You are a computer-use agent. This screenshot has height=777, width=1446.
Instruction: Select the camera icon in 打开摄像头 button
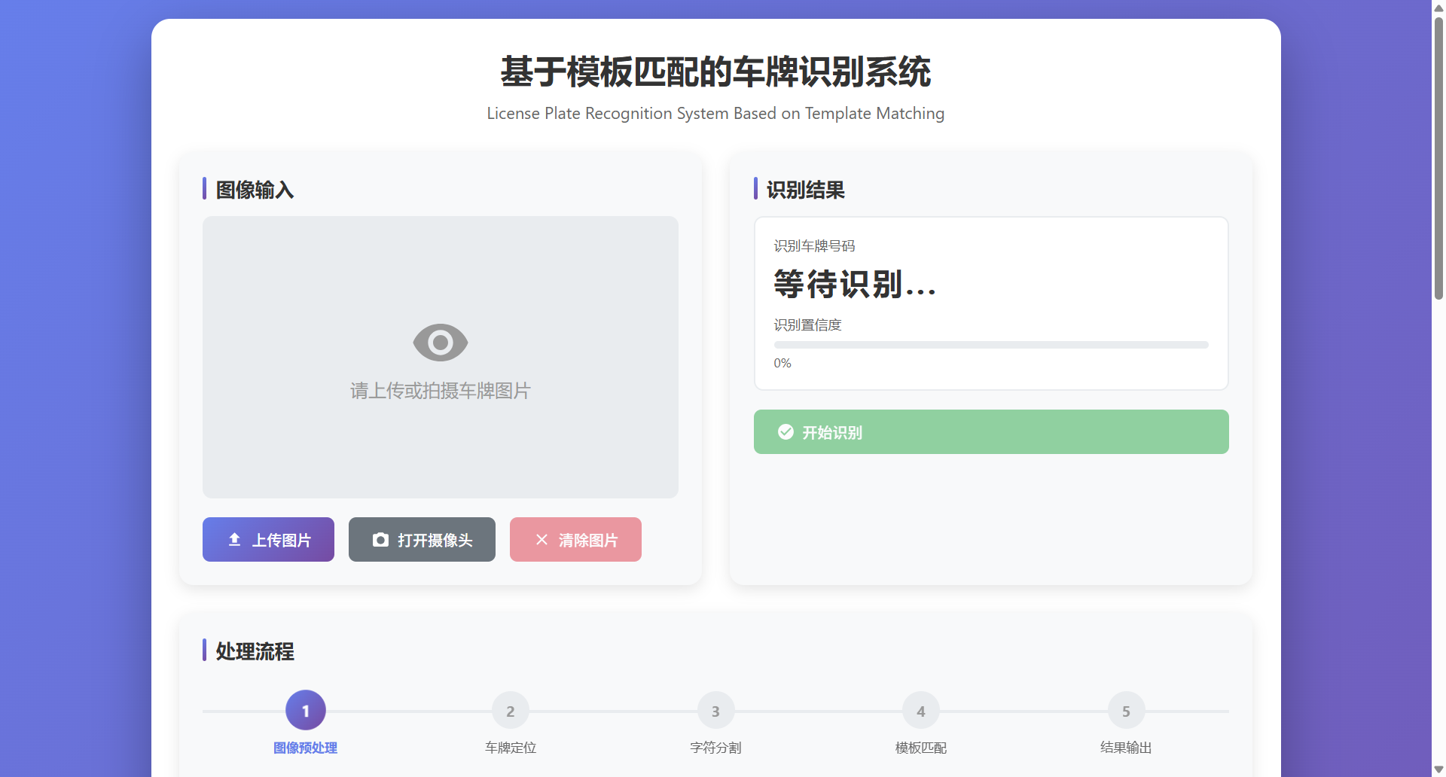(380, 540)
